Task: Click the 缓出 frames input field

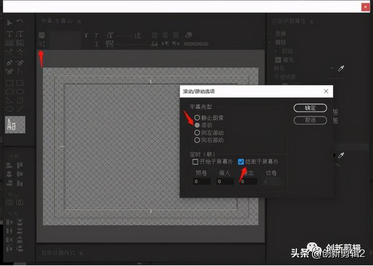Action: coord(248,182)
